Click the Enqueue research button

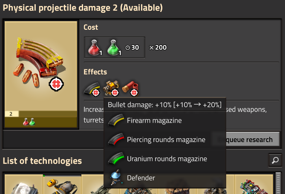click(x=246, y=140)
